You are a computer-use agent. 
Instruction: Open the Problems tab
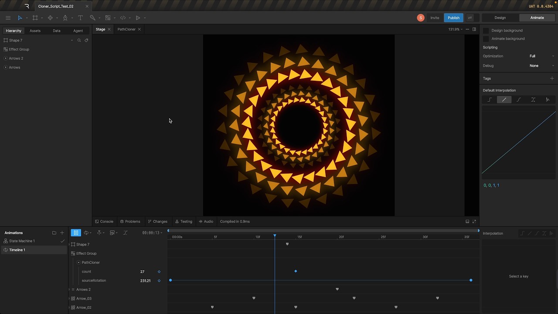point(130,222)
